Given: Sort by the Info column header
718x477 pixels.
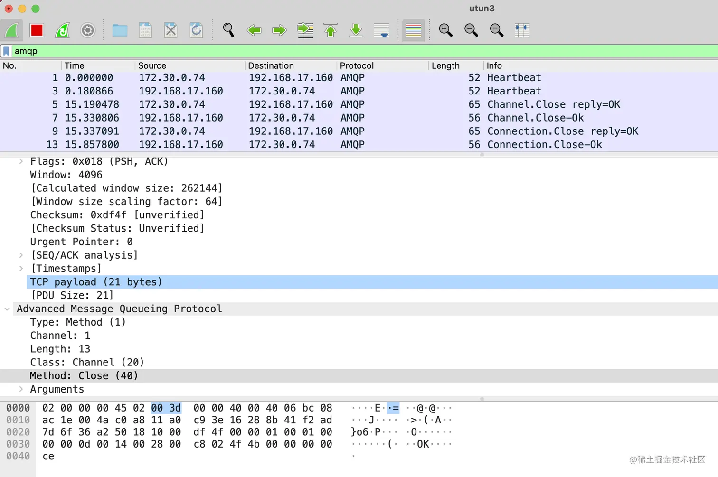Looking at the screenshot, I should (601, 65).
